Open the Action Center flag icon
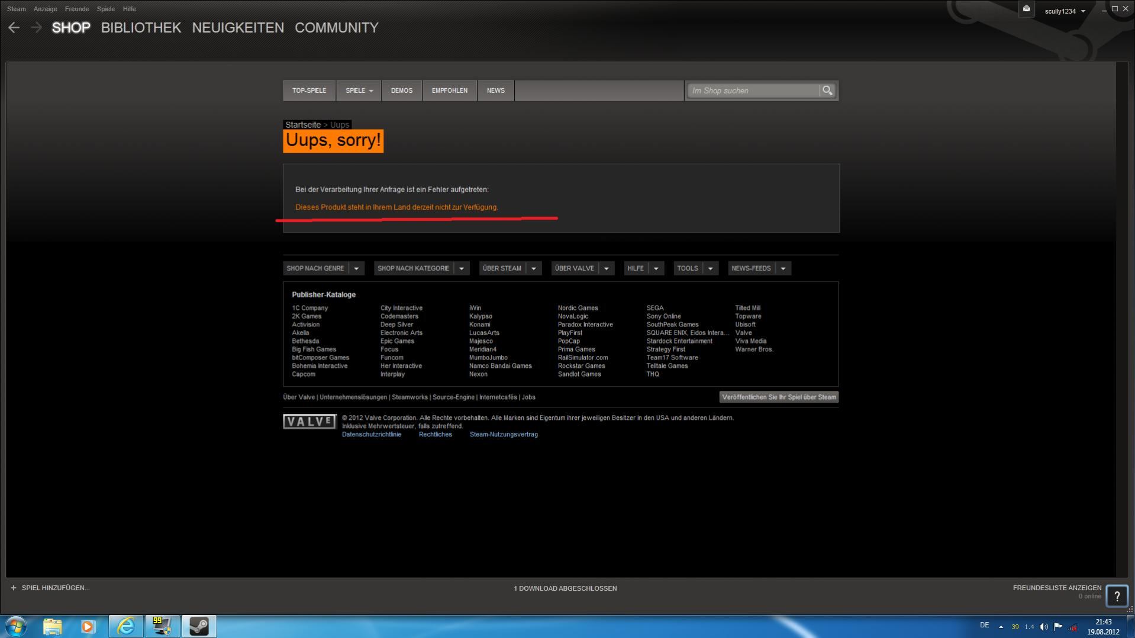 pyautogui.click(x=1058, y=627)
